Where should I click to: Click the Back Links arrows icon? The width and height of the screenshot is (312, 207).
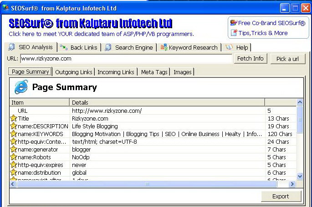point(64,47)
